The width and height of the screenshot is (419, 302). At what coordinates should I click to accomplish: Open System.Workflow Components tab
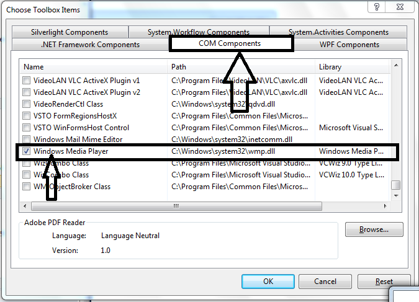point(199,32)
